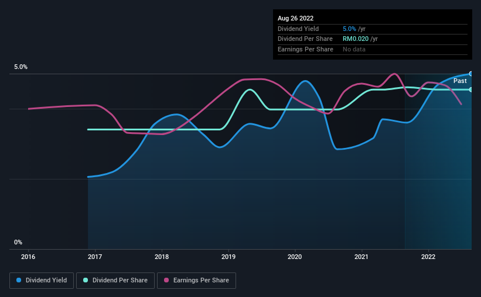Click the pink Earnings Per Share legend dot
This screenshot has width=481, height=297.
[x=166, y=280]
